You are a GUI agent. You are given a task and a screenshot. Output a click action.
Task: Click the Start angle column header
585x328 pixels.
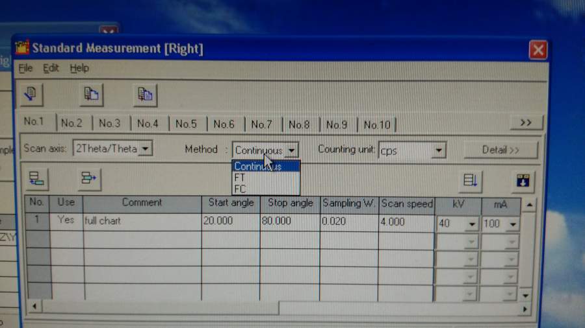pos(231,203)
